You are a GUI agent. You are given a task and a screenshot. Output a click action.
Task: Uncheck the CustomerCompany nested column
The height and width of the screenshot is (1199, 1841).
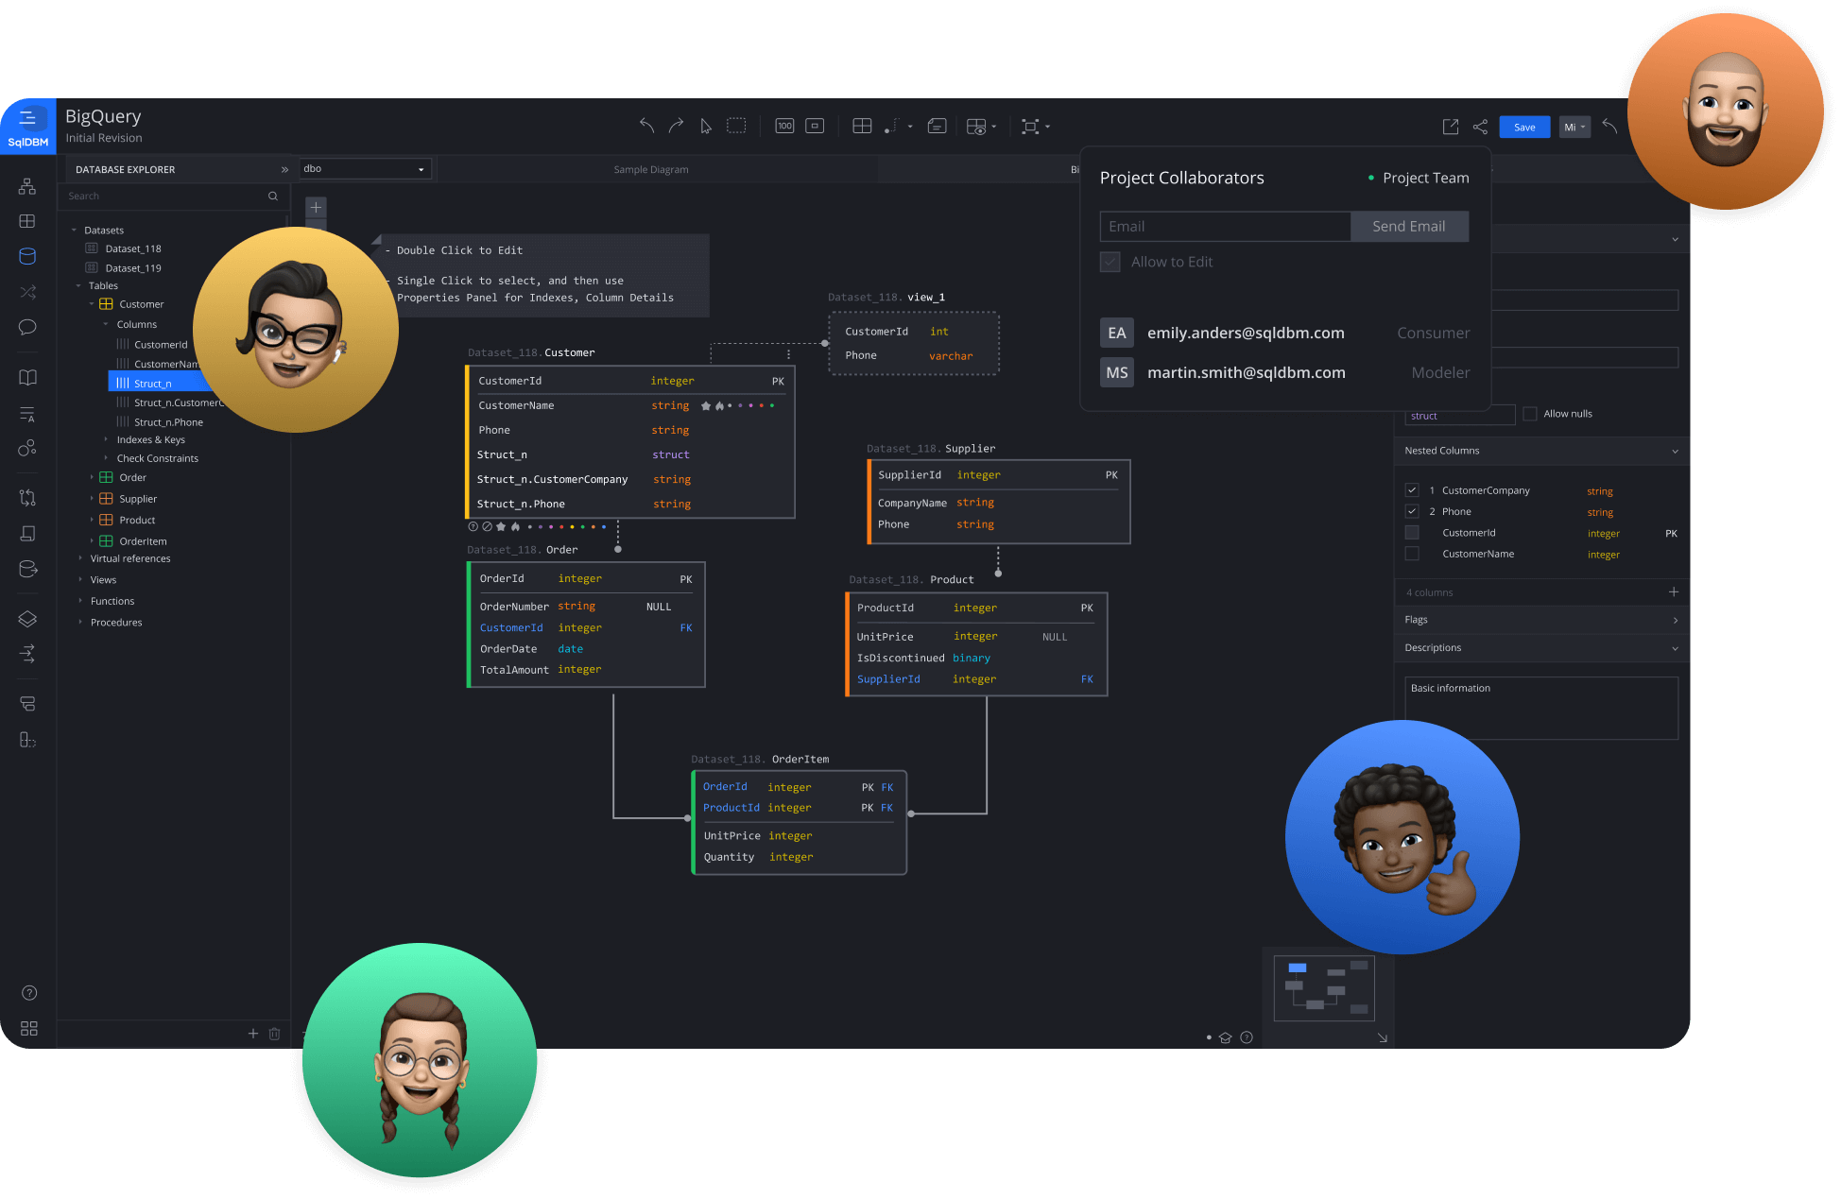tap(1412, 490)
